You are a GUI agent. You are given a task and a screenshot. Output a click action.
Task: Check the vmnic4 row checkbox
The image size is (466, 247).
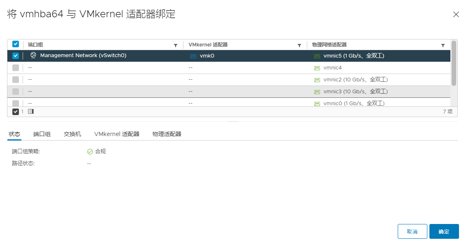15,67
